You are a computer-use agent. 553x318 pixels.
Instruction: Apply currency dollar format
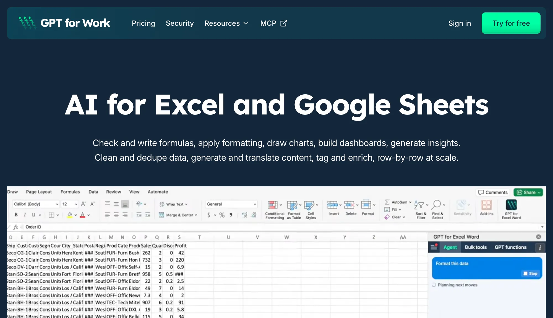click(209, 215)
